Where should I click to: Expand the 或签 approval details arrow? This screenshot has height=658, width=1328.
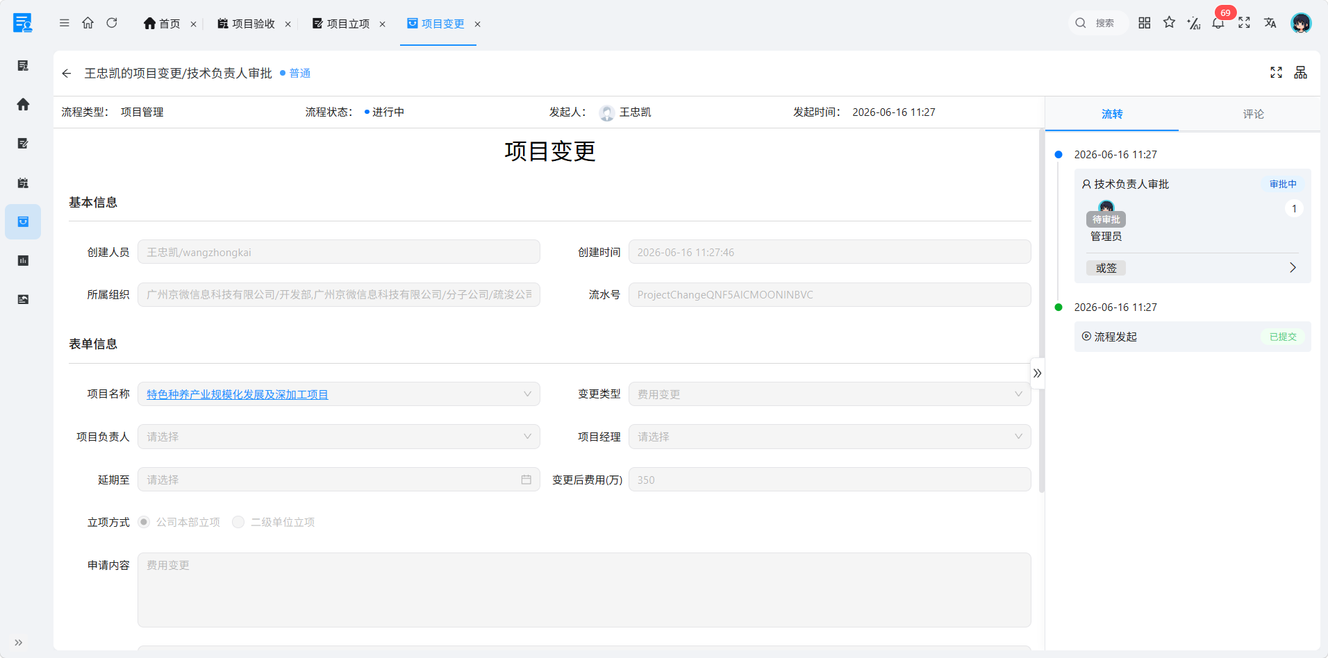[1293, 268]
